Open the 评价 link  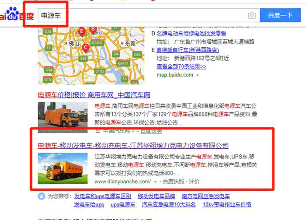tap(194, 182)
